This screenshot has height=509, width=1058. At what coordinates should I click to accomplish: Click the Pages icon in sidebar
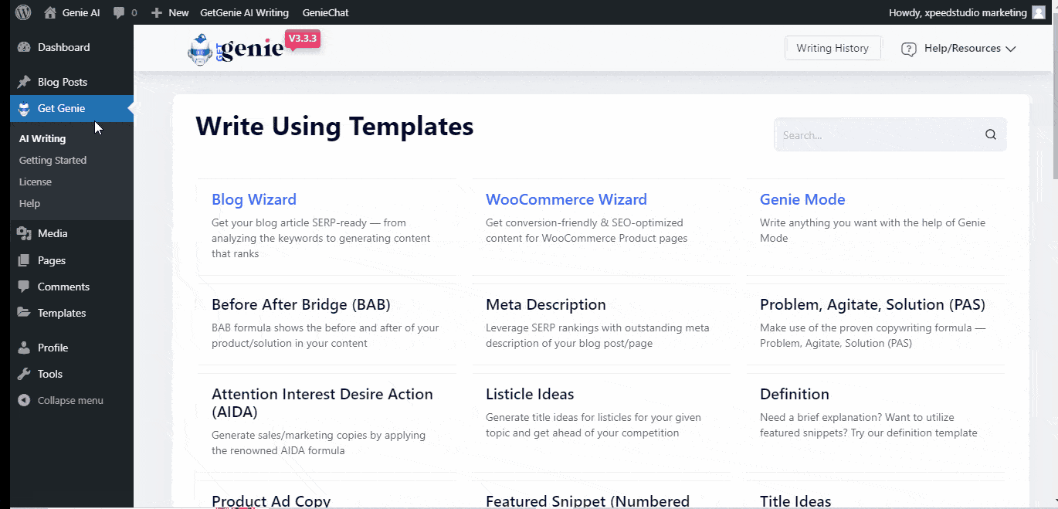pyautogui.click(x=24, y=260)
